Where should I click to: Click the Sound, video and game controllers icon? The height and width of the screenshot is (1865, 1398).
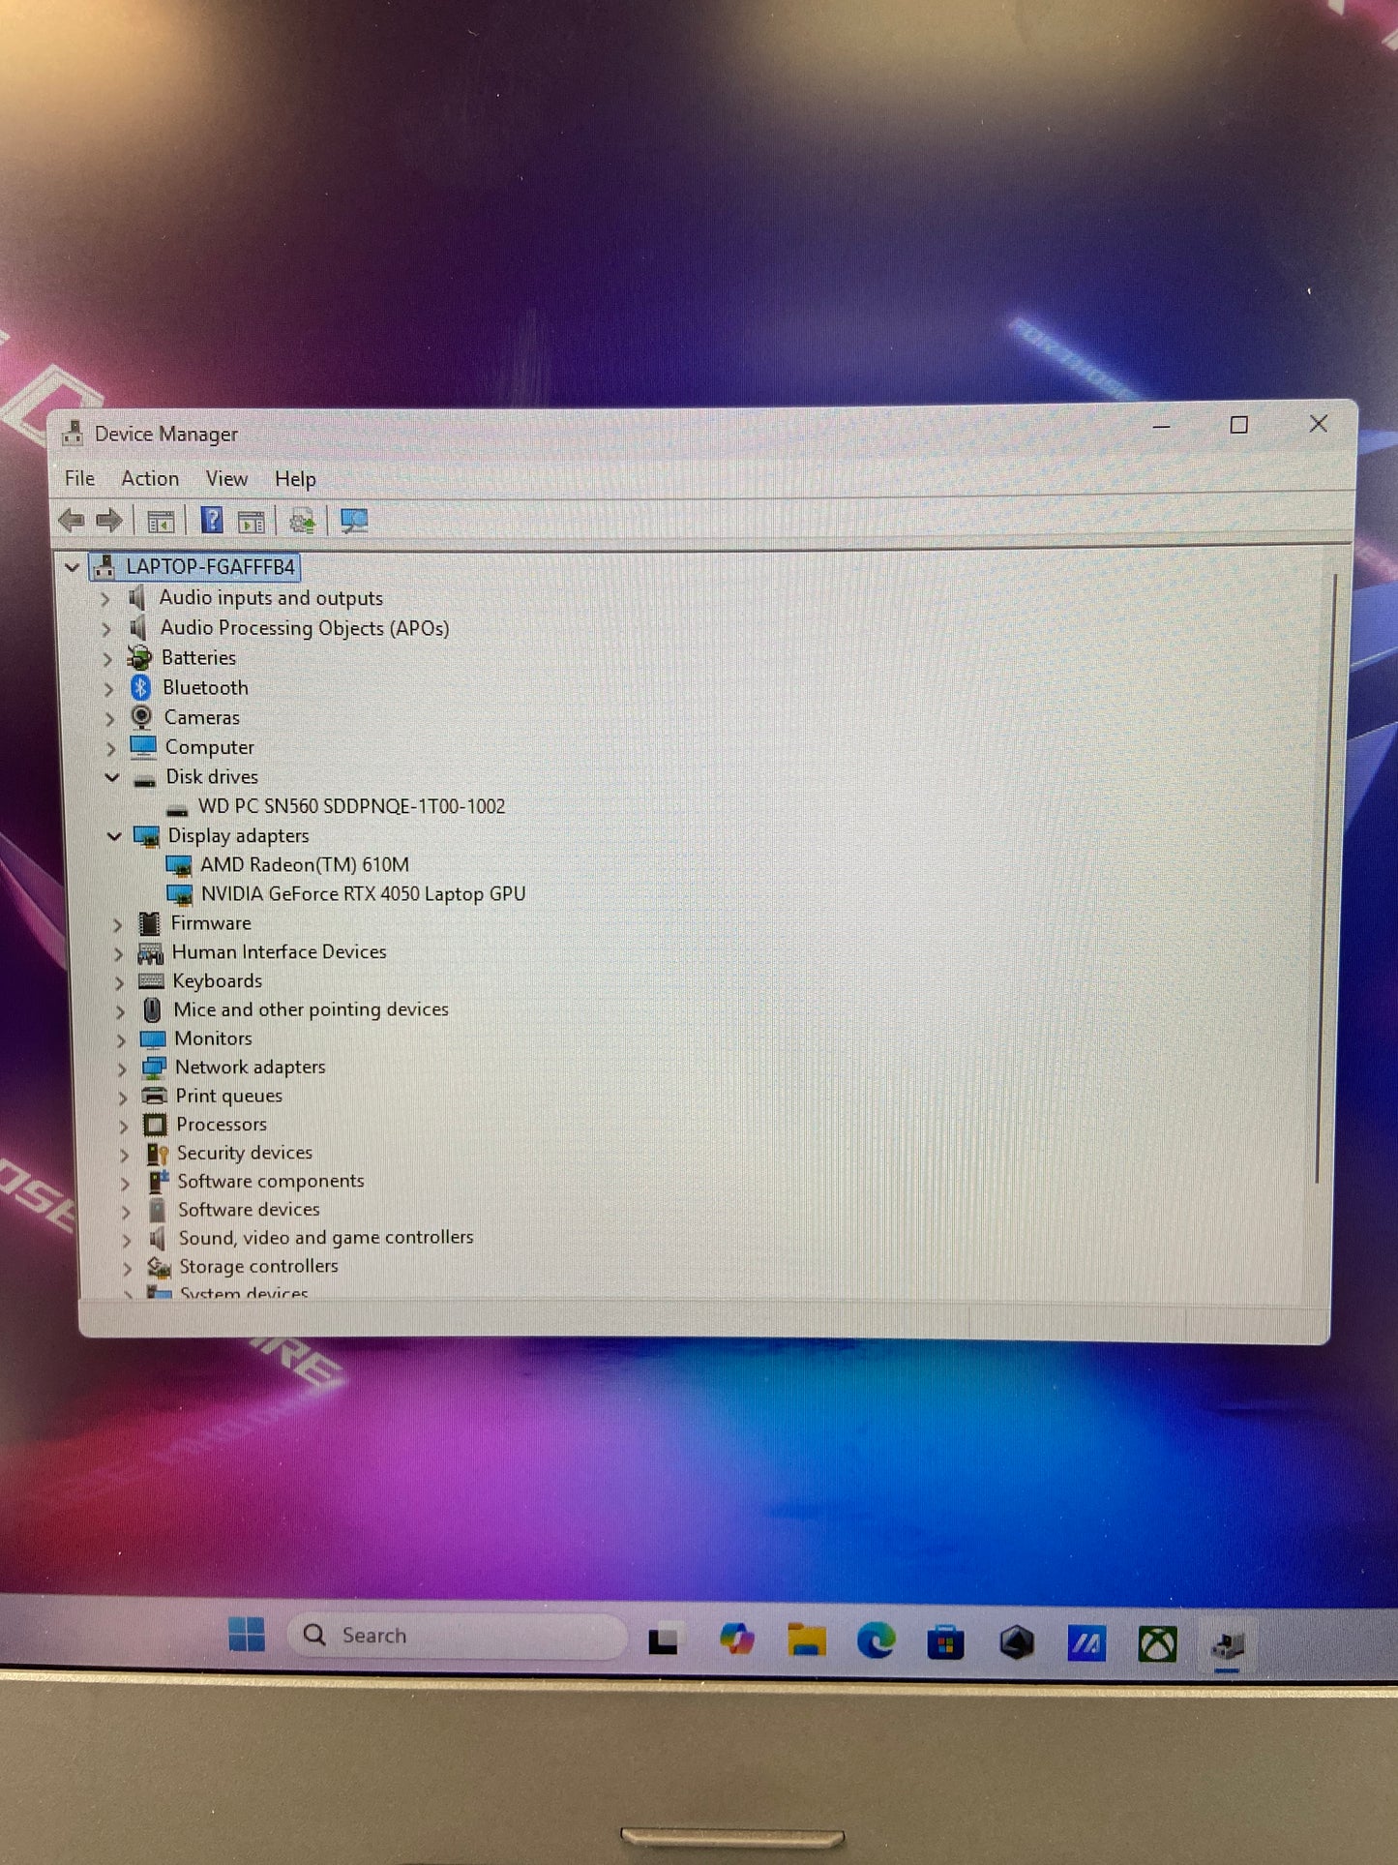[x=158, y=1239]
